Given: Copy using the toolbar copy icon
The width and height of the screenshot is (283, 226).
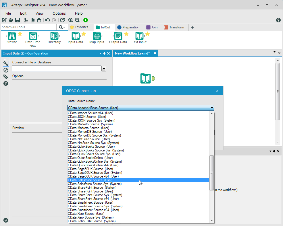Looking at the screenshot, I should (x=33, y=20).
